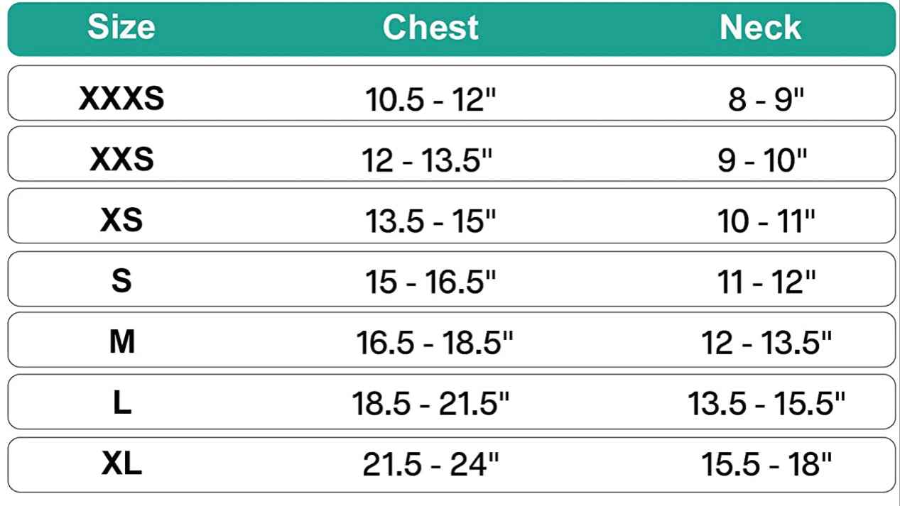Select the M size label
900x506 pixels.
point(121,343)
